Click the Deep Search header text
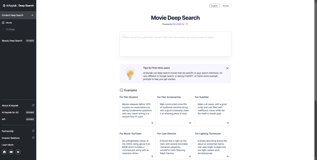Screen dimensions: 317x160 click(26, 6)
